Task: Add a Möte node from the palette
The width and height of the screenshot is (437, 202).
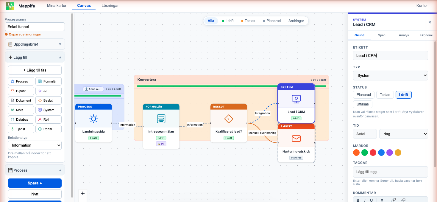Action: [21, 110]
